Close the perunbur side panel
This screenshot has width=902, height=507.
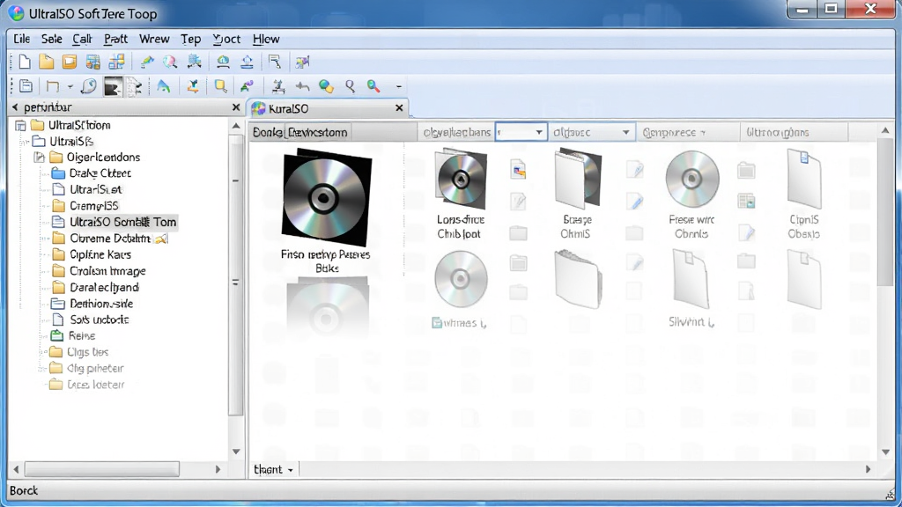236,107
